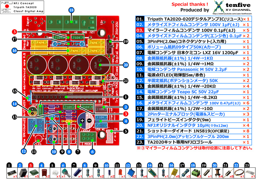
Task: Select row 07 LXZ 16V 1200µF capacitor
Action: pyautogui.click(x=193, y=53)
